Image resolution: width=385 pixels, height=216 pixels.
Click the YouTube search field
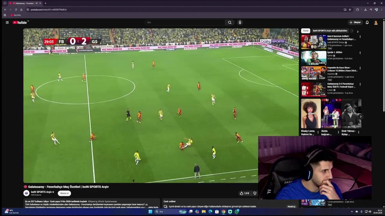click(185, 22)
